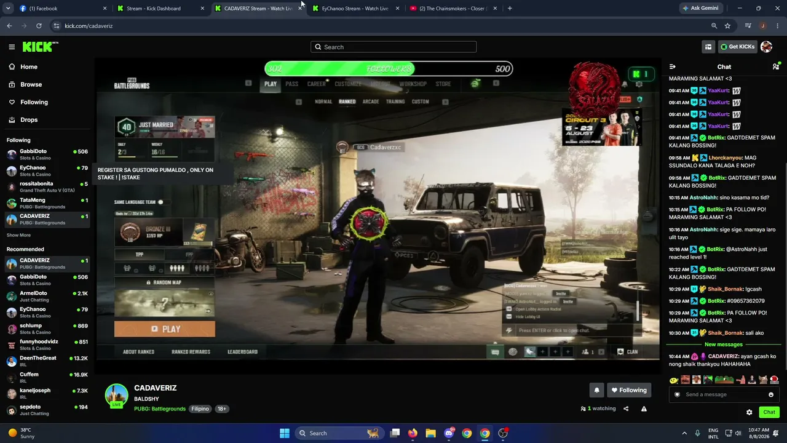Click the Get KICKs button

737,47
